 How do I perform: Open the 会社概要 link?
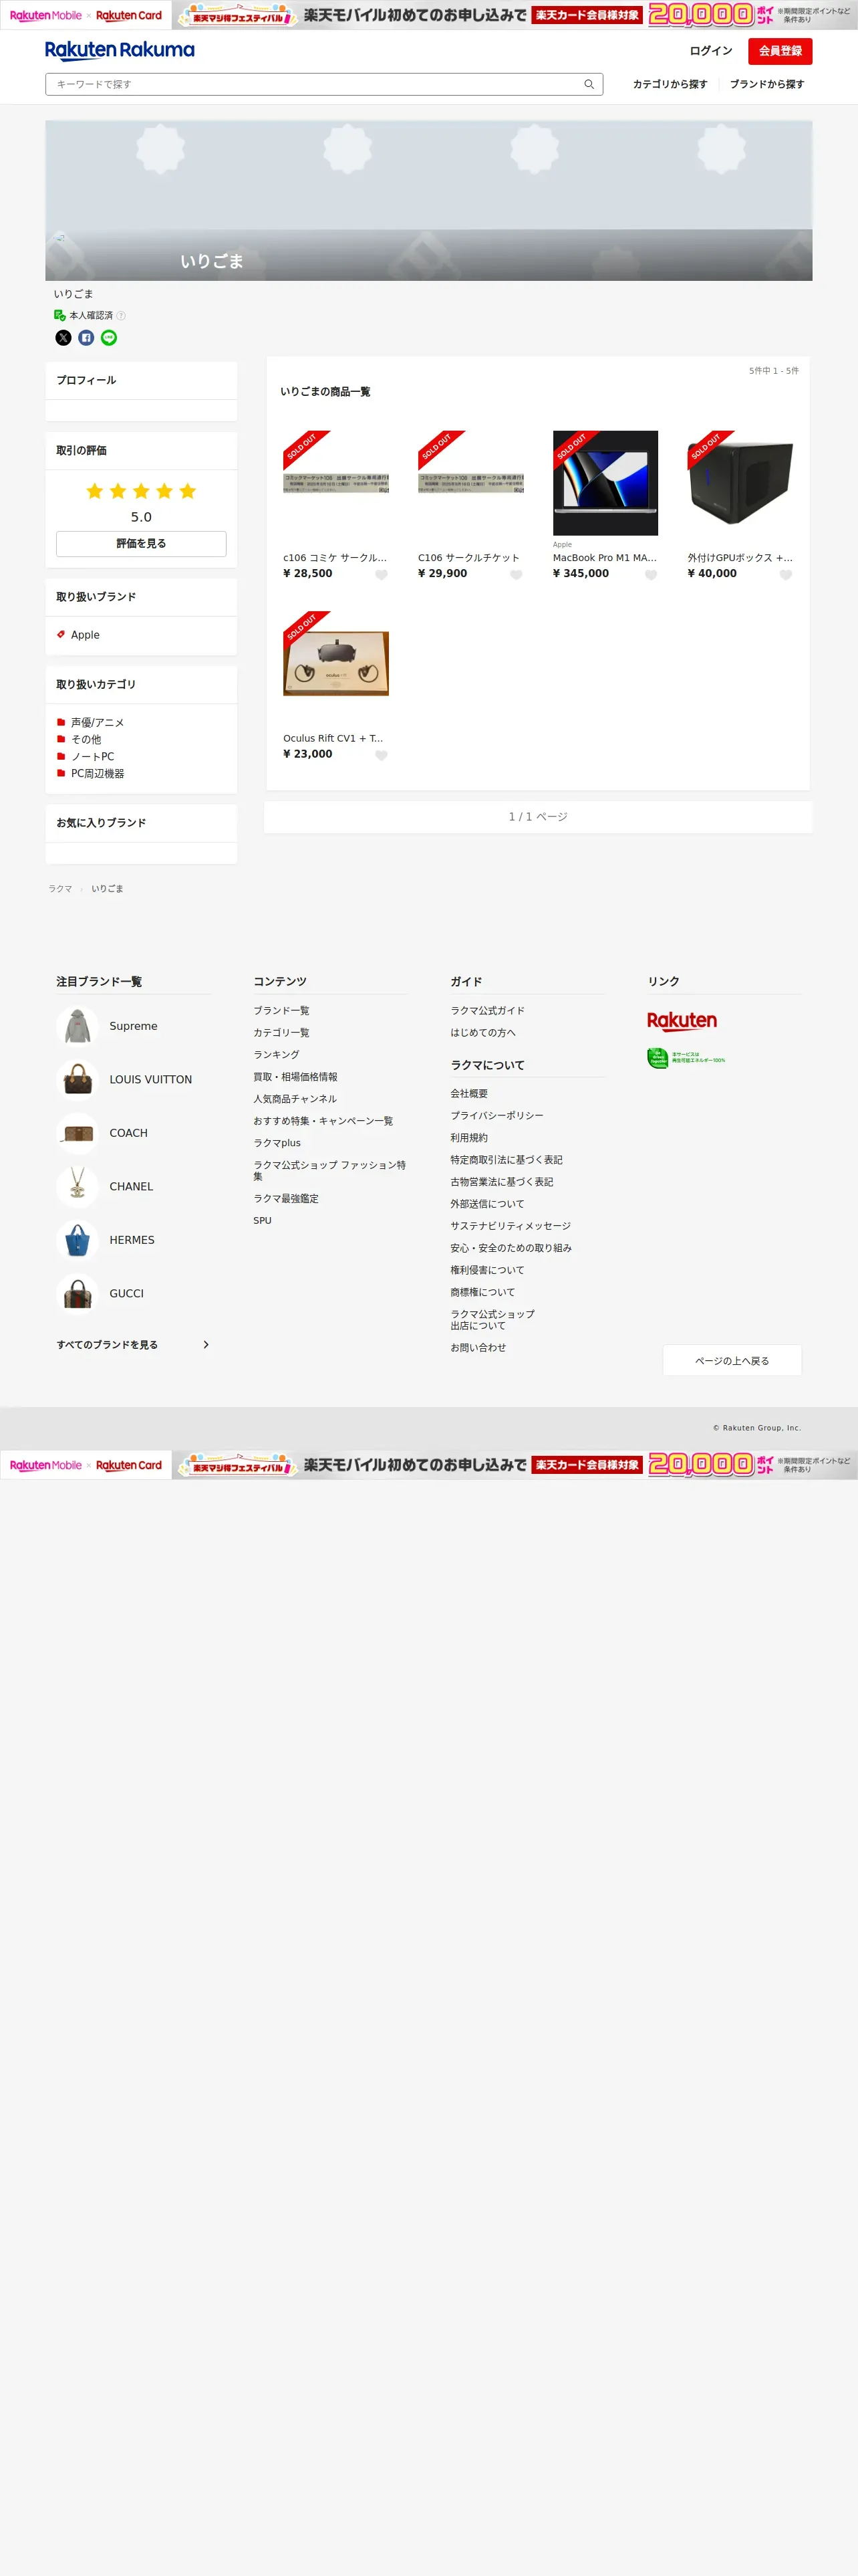tap(468, 1094)
